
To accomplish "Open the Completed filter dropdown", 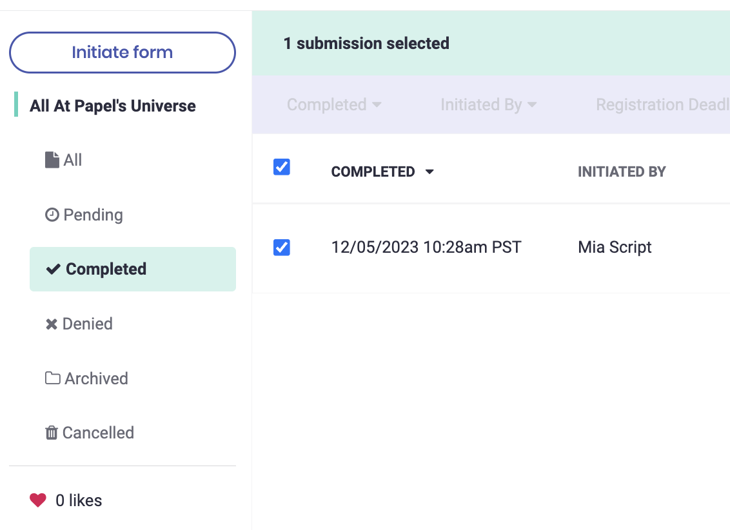I will (x=333, y=104).
